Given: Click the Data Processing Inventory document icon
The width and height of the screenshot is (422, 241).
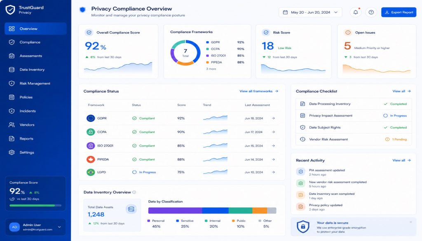Looking at the screenshot, I should tap(302, 104).
